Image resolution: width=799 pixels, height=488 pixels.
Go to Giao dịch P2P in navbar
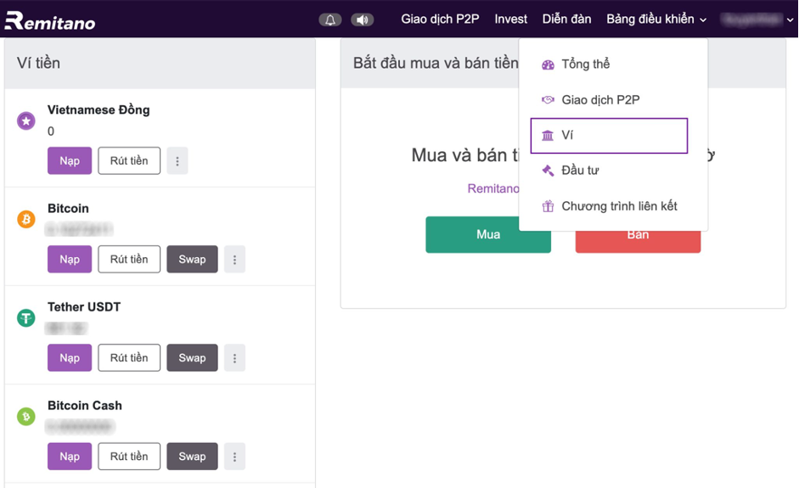(x=440, y=19)
